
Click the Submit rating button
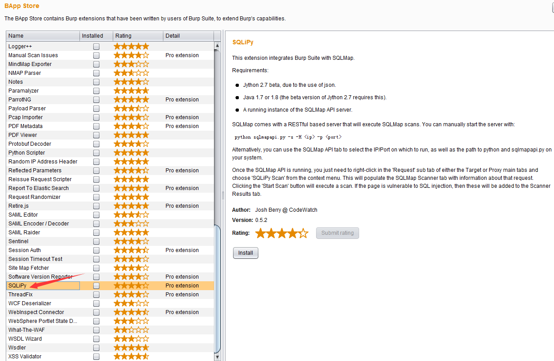[x=337, y=233]
